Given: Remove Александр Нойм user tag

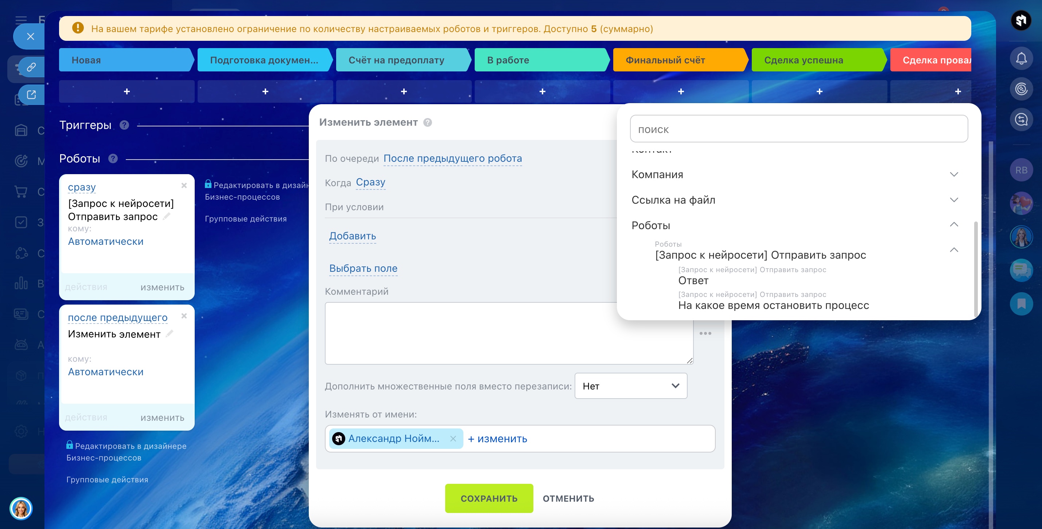Looking at the screenshot, I should click(453, 439).
